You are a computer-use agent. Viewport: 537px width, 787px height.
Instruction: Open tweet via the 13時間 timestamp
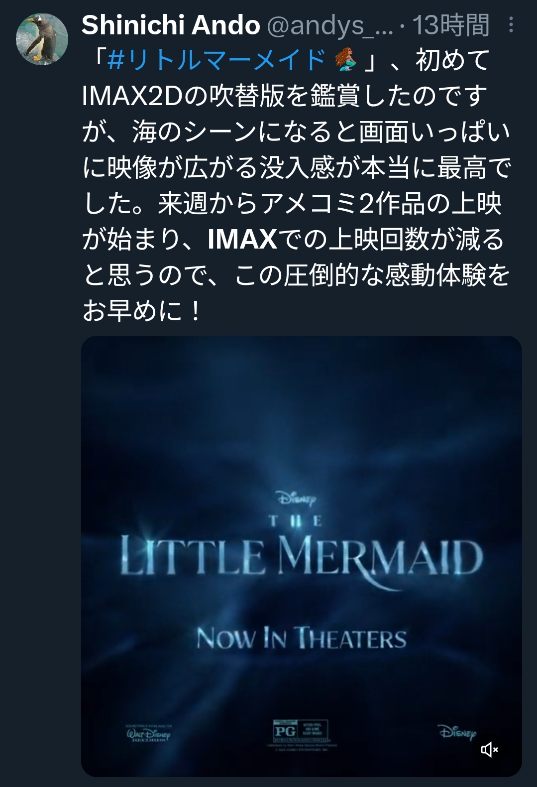451,25
